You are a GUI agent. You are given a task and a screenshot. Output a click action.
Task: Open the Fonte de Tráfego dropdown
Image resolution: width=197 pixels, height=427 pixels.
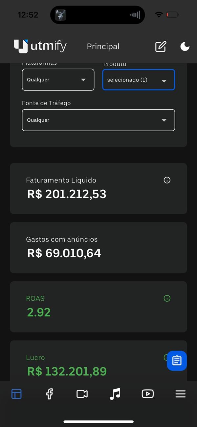click(98, 120)
